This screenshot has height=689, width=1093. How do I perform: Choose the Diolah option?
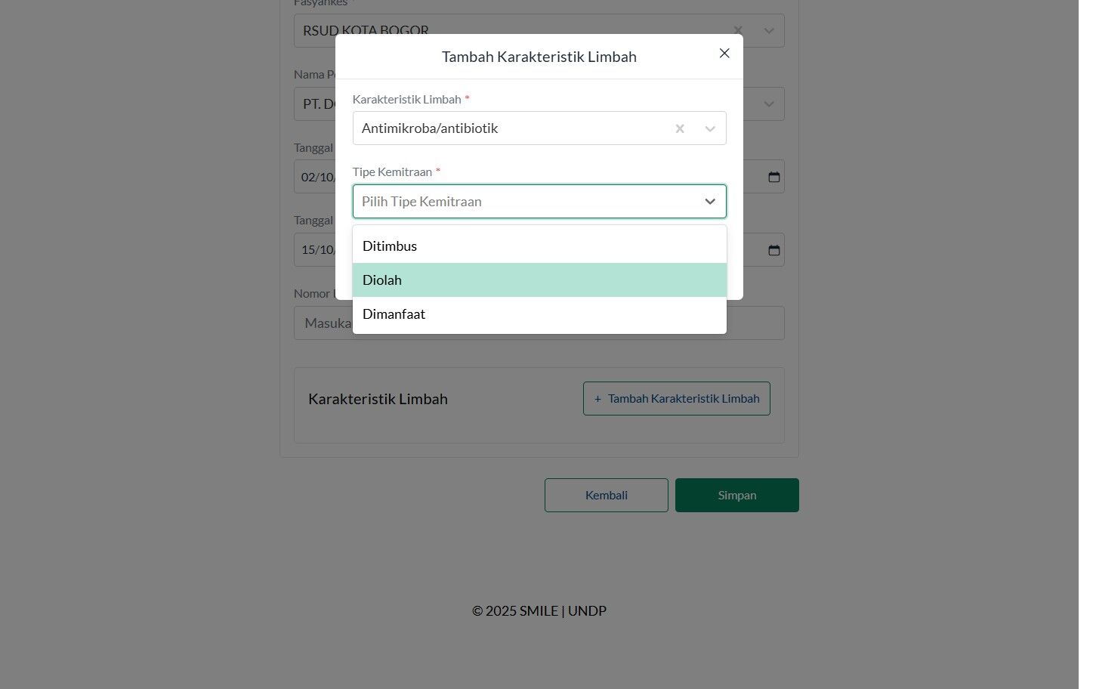(x=539, y=280)
